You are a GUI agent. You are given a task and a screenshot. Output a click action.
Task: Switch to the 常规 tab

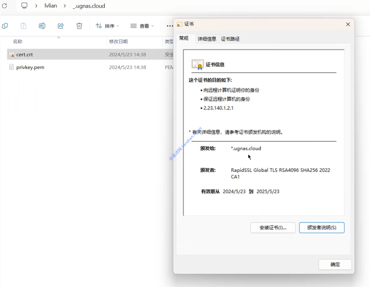(x=184, y=38)
